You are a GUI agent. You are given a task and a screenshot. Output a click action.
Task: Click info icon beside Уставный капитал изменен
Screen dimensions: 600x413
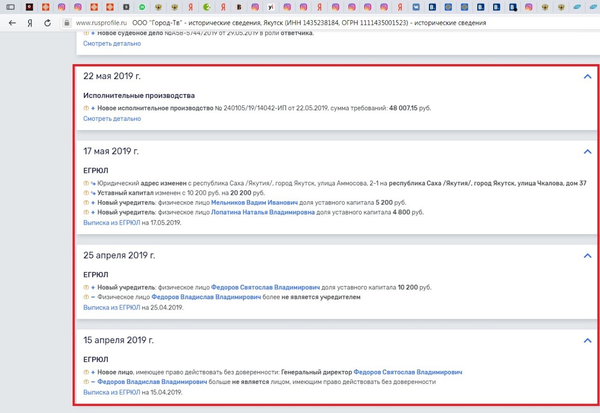coord(86,193)
